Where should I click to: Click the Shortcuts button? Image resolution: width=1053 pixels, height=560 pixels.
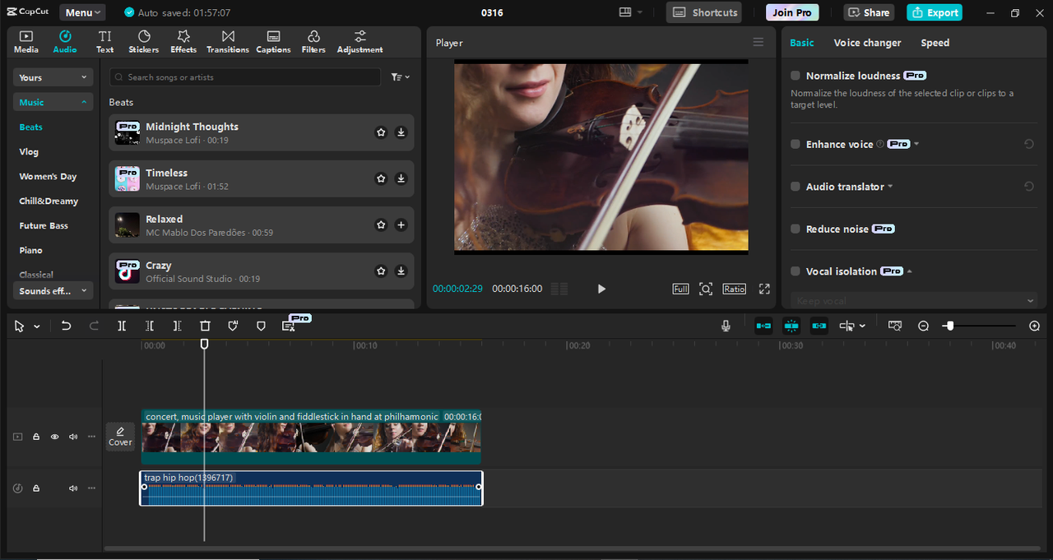704,12
